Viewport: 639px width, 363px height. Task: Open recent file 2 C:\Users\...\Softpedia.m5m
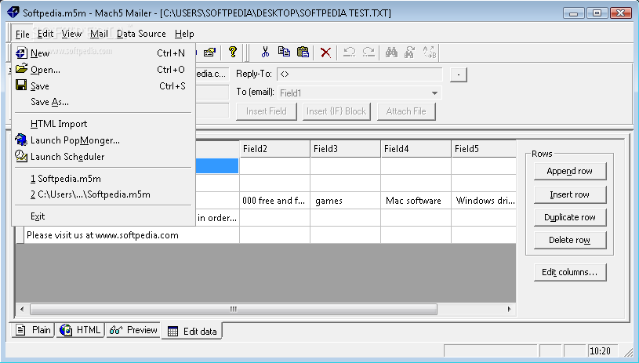pos(103,194)
